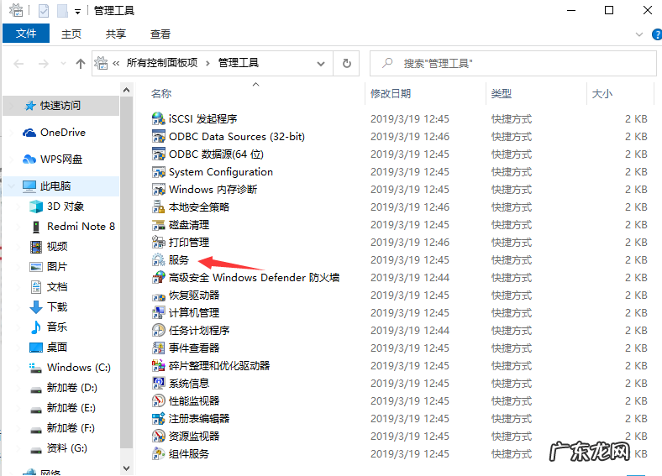Image resolution: width=662 pixels, height=476 pixels.
Task: Select the 服务 gear icon
Action: pos(158,260)
